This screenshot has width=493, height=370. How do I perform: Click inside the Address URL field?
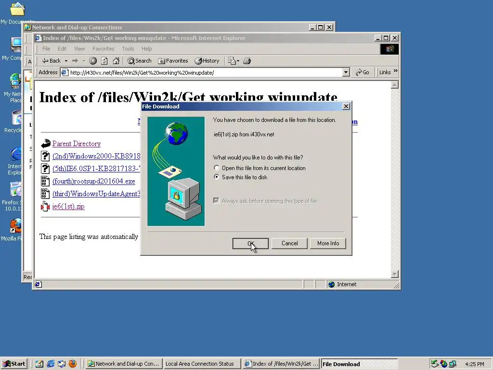[x=205, y=73]
